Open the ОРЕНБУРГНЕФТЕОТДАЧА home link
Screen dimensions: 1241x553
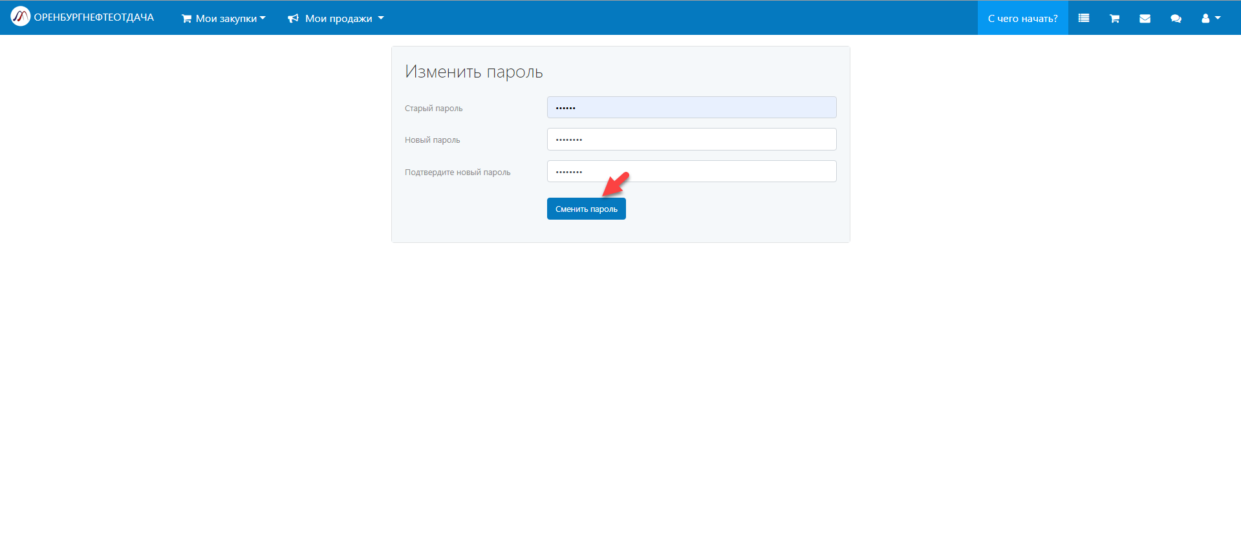click(x=94, y=17)
